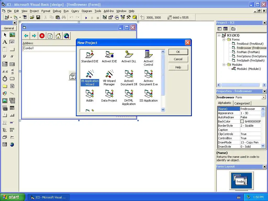This screenshot has height=201, width=268.
Task: Click ICI - Microsoft Visual taskbar button
Action: tap(48, 197)
